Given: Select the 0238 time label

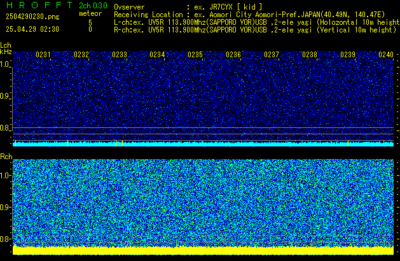Looking at the screenshot, I should pyautogui.click(x=310, y=55).
